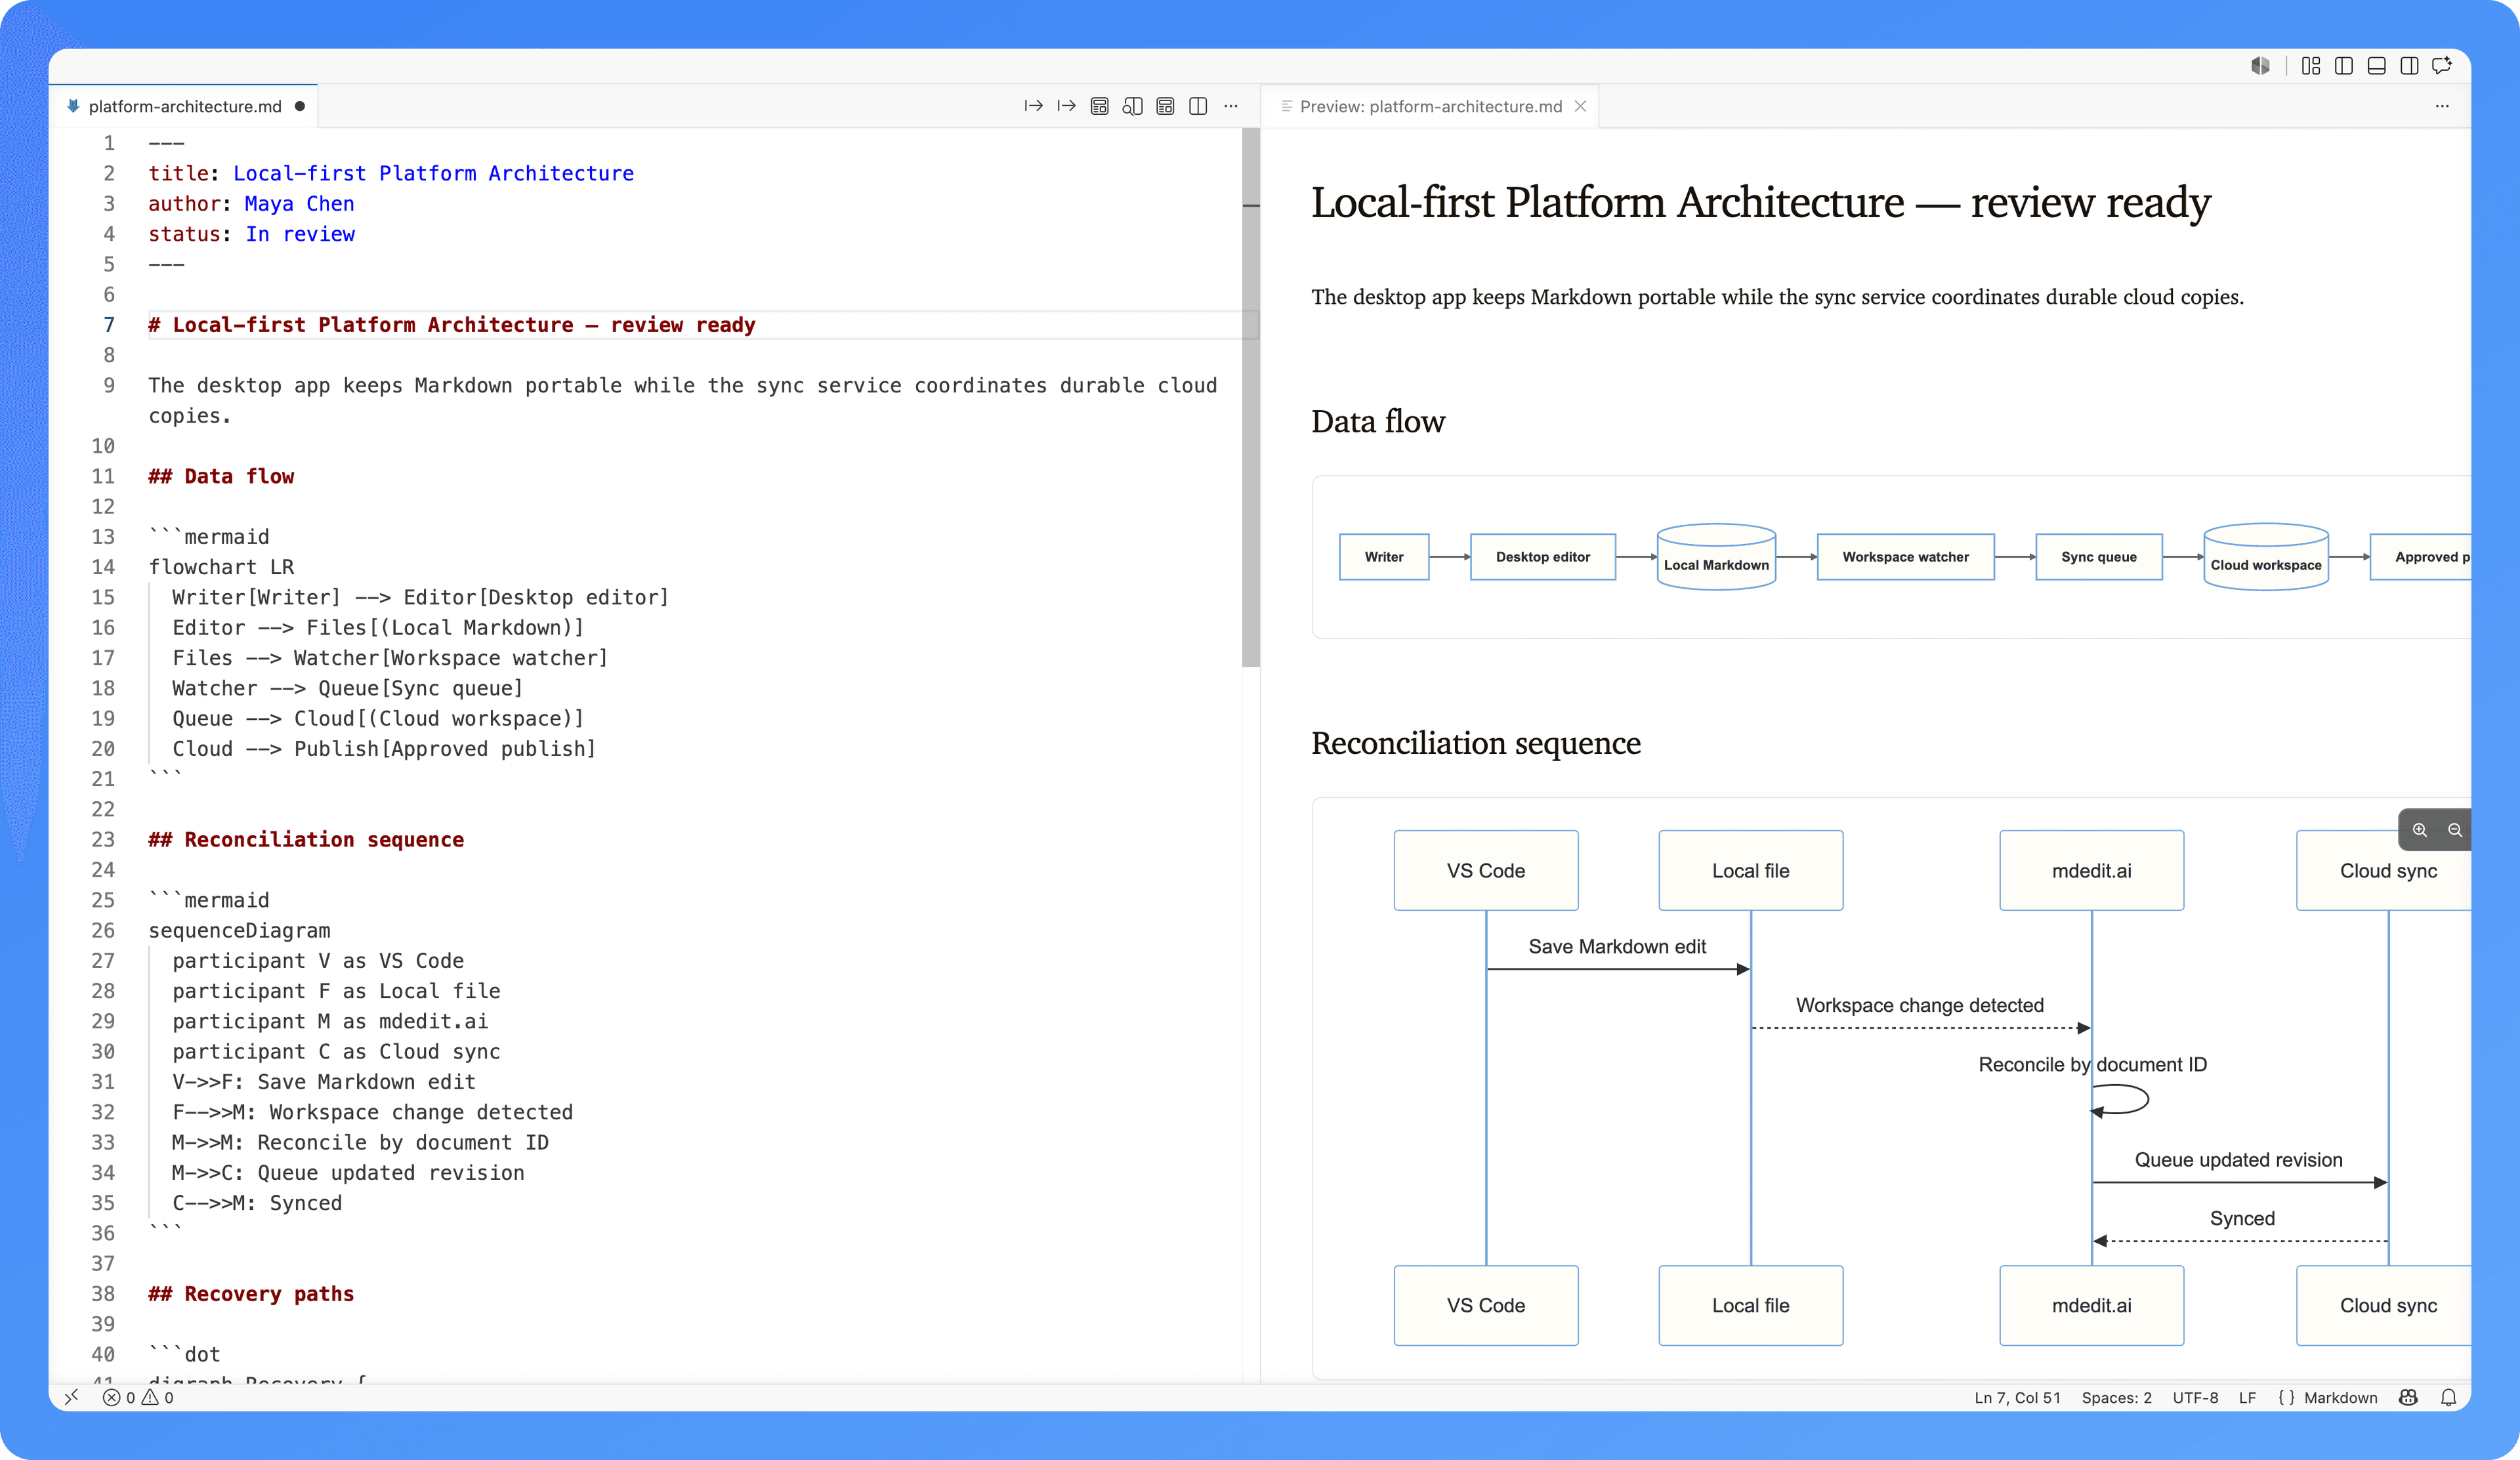Image resolution: width=2520 pixels, height=1460 pixels.
Task: Click the '## Data flow' heading in the editor
Action: pos(221,476)
